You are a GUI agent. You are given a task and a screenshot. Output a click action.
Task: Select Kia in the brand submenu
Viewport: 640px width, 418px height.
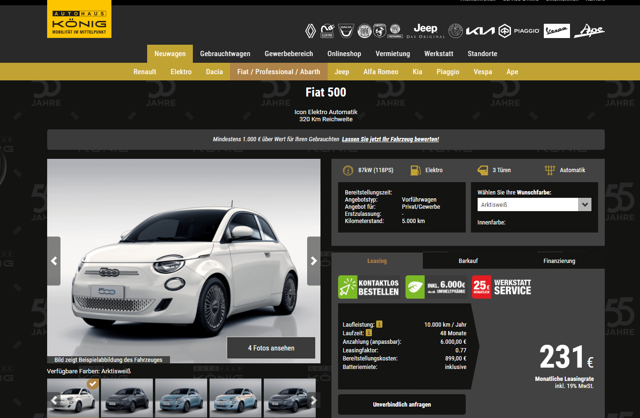point(418,72)
